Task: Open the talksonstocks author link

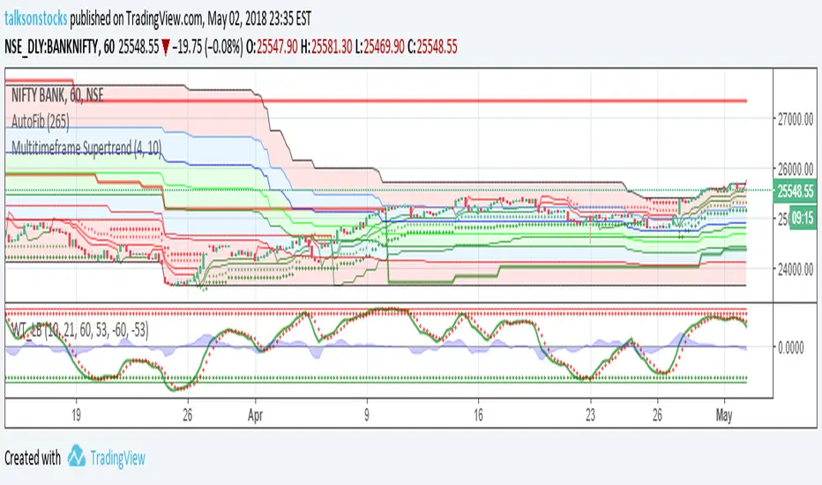Action: tap(35, 19)
